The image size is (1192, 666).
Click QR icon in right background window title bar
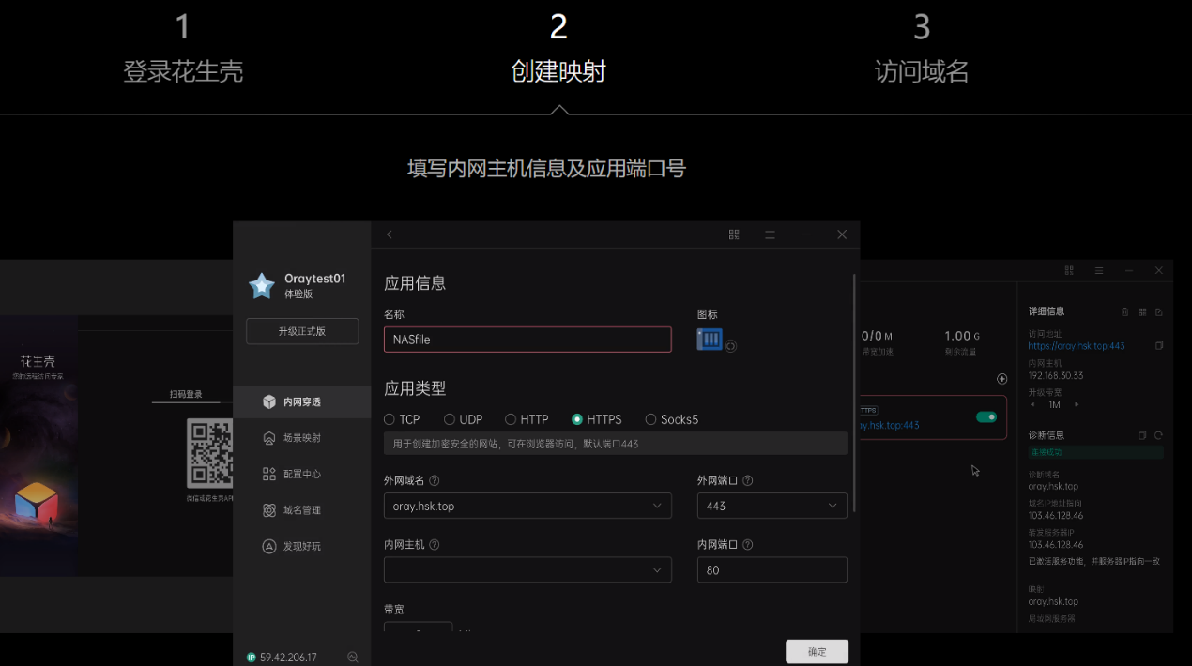click(1069, 270)
